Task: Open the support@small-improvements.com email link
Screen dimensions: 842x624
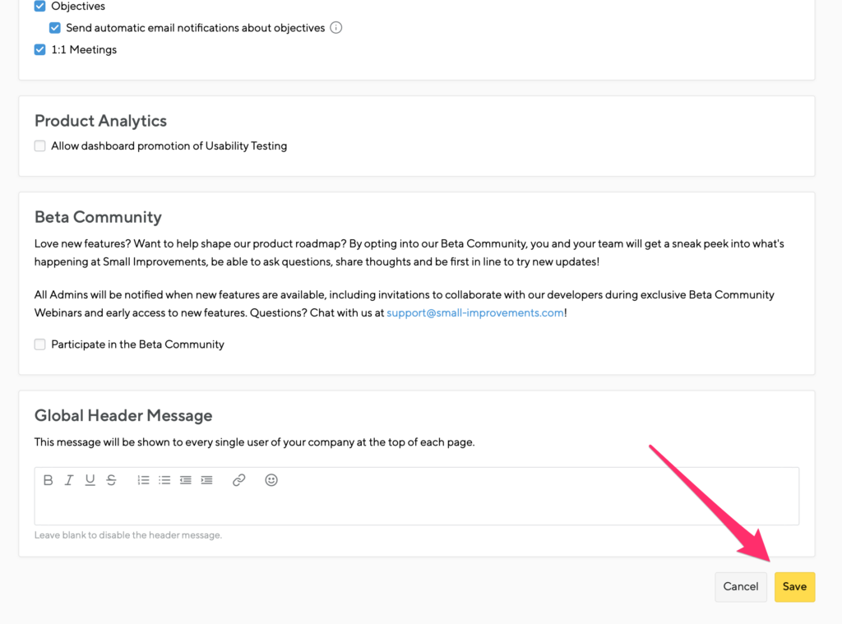Action: (475, 312)
